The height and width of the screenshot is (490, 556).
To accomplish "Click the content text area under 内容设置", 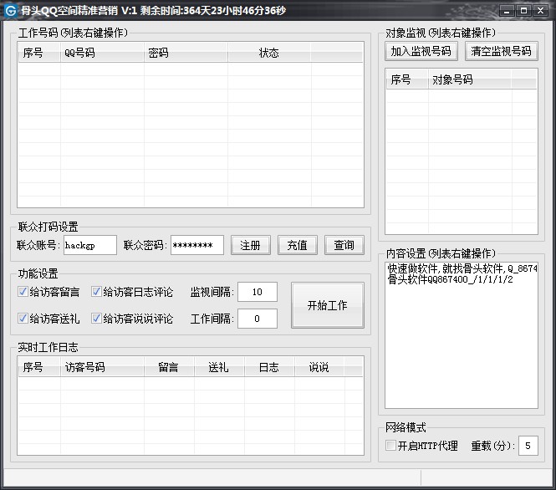I will point(462,335).
